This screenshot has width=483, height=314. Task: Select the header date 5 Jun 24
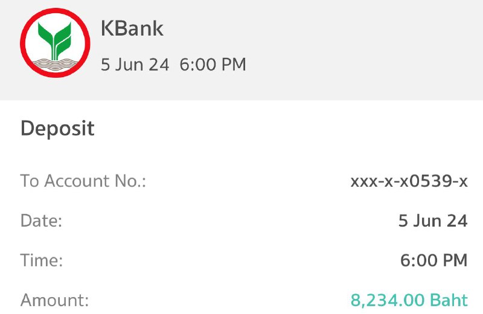tap(135, 64)
